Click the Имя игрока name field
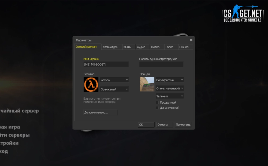The image size is (268, 166). tap(106, 64)
